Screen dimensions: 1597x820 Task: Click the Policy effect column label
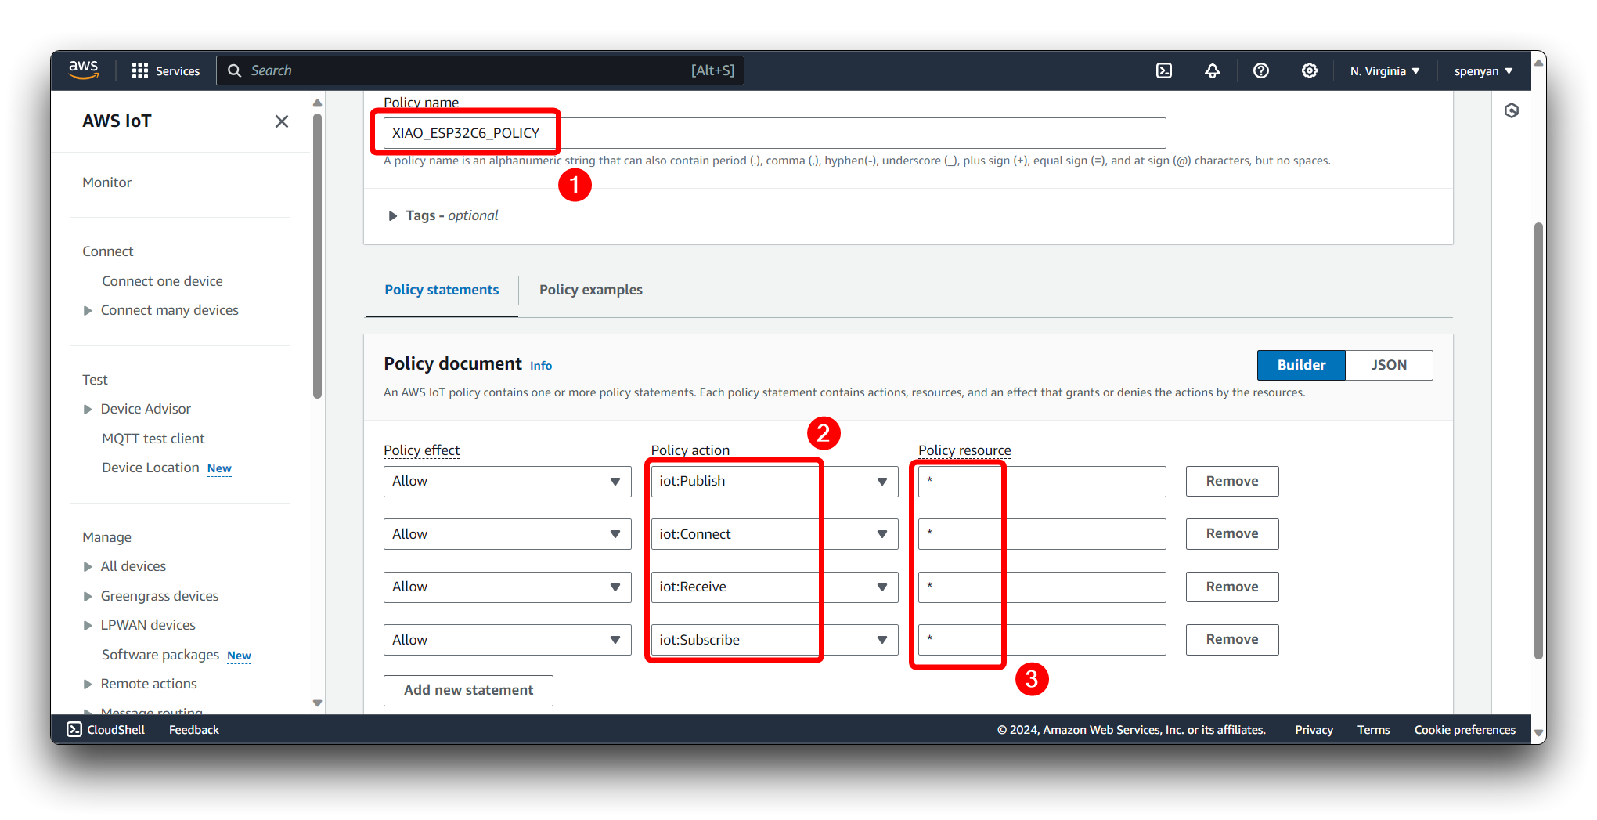[x=421, y=450]
